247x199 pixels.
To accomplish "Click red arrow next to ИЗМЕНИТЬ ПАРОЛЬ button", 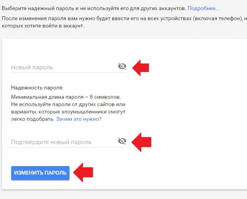I will click(83, 172).
